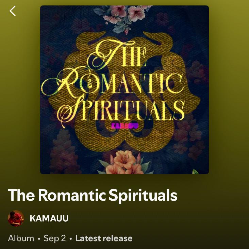Image resolution: width=249 pixels, height=249 pixels.
Task: Tap the Latest release label
Action: [104, 238]
